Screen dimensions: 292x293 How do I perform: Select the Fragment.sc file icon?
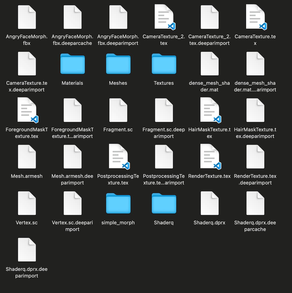118,110
